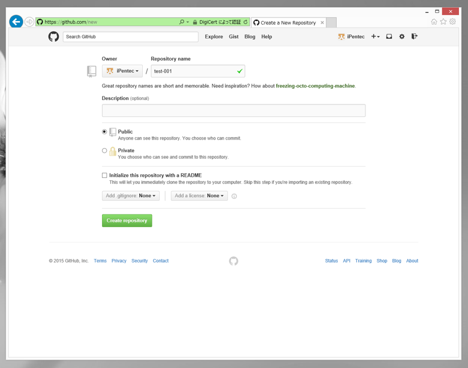Screen dimensions: 468x368
Task: Open the Owner iPentec dropdown
Action: 122,71
